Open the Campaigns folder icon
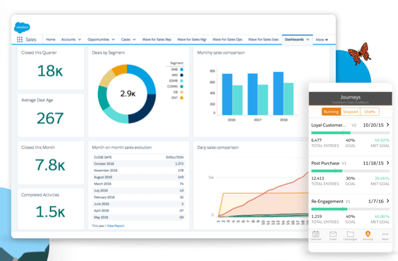398x261 pixels. (x=351, y=234)
